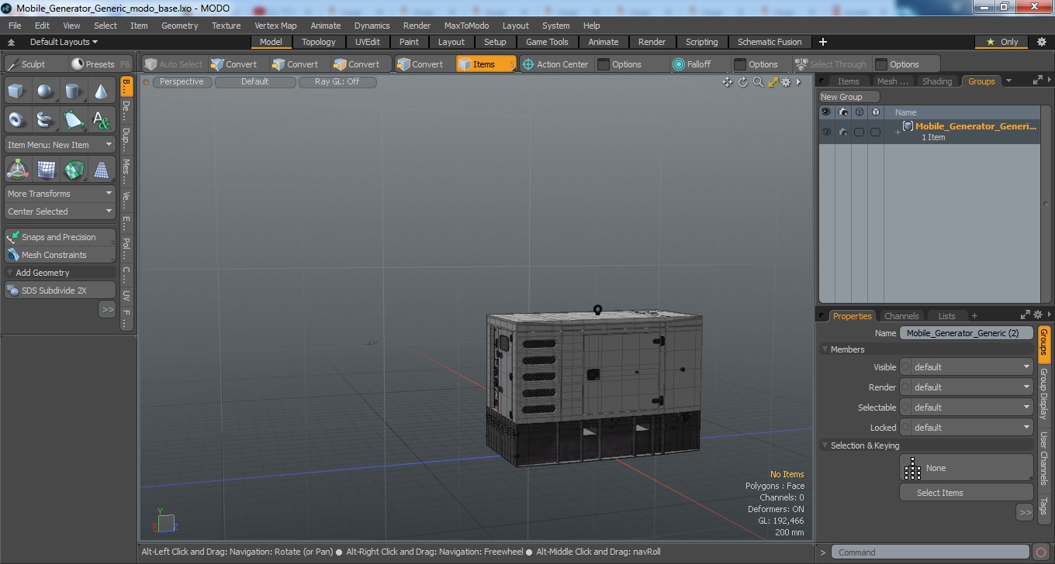
Task: Activate the taper grid tool icon
Action: click(102, 170)
